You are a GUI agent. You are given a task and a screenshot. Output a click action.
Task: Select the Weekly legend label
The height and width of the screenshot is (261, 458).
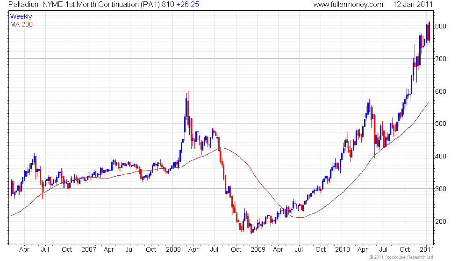click(x=21, y=17)
